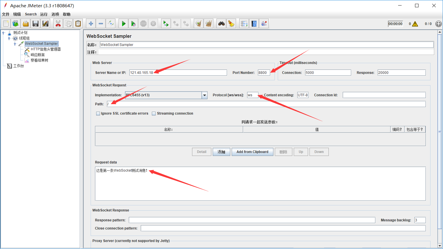Click the Remote Shutdown All icon
Screen dimensions: 443x249
coord(186,24)
